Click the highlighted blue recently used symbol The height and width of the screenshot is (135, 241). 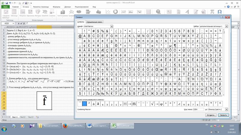click(84, 104)
